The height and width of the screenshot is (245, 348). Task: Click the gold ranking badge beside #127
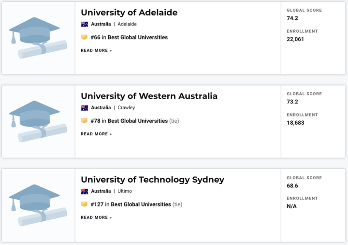(84, 204)
